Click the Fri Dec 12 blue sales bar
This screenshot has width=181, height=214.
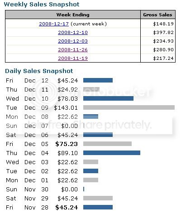coord(98,80)
